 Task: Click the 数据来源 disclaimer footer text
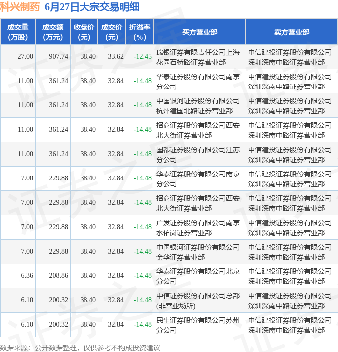point(80,348)
